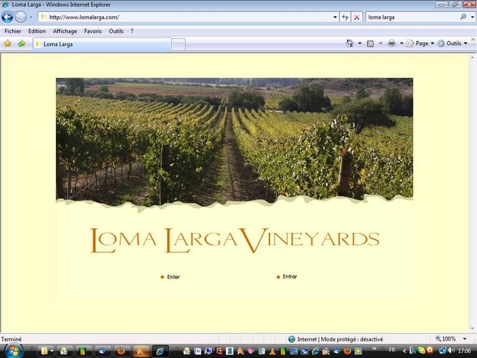Expand the address bar URL dropdown
The width and height of the screenshot is (477, 358).
[x=335, y=17]
